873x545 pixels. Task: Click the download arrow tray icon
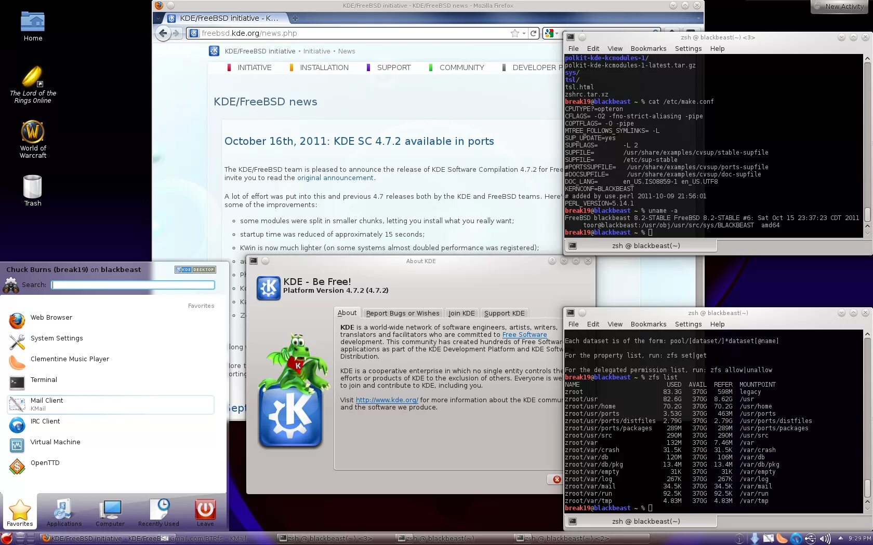point(755,539)
